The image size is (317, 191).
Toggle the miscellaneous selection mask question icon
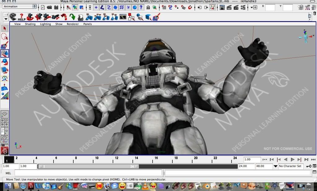tap(141, 7)
